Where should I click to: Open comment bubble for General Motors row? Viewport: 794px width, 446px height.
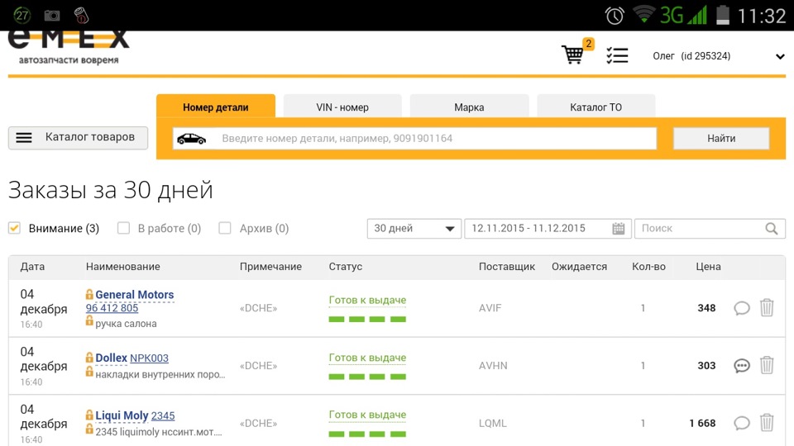(x=742, y=308)
